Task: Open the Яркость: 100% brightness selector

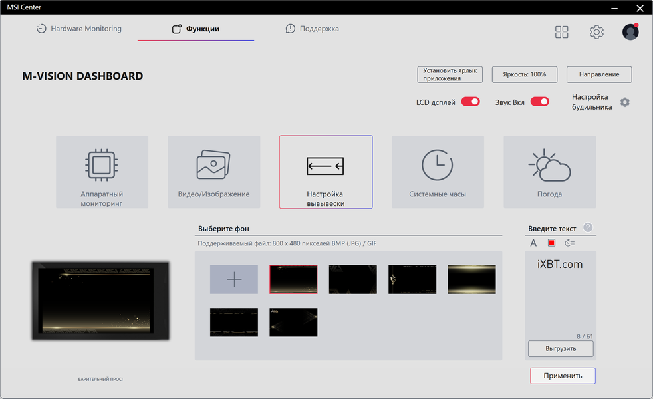Action: (524, 74)
